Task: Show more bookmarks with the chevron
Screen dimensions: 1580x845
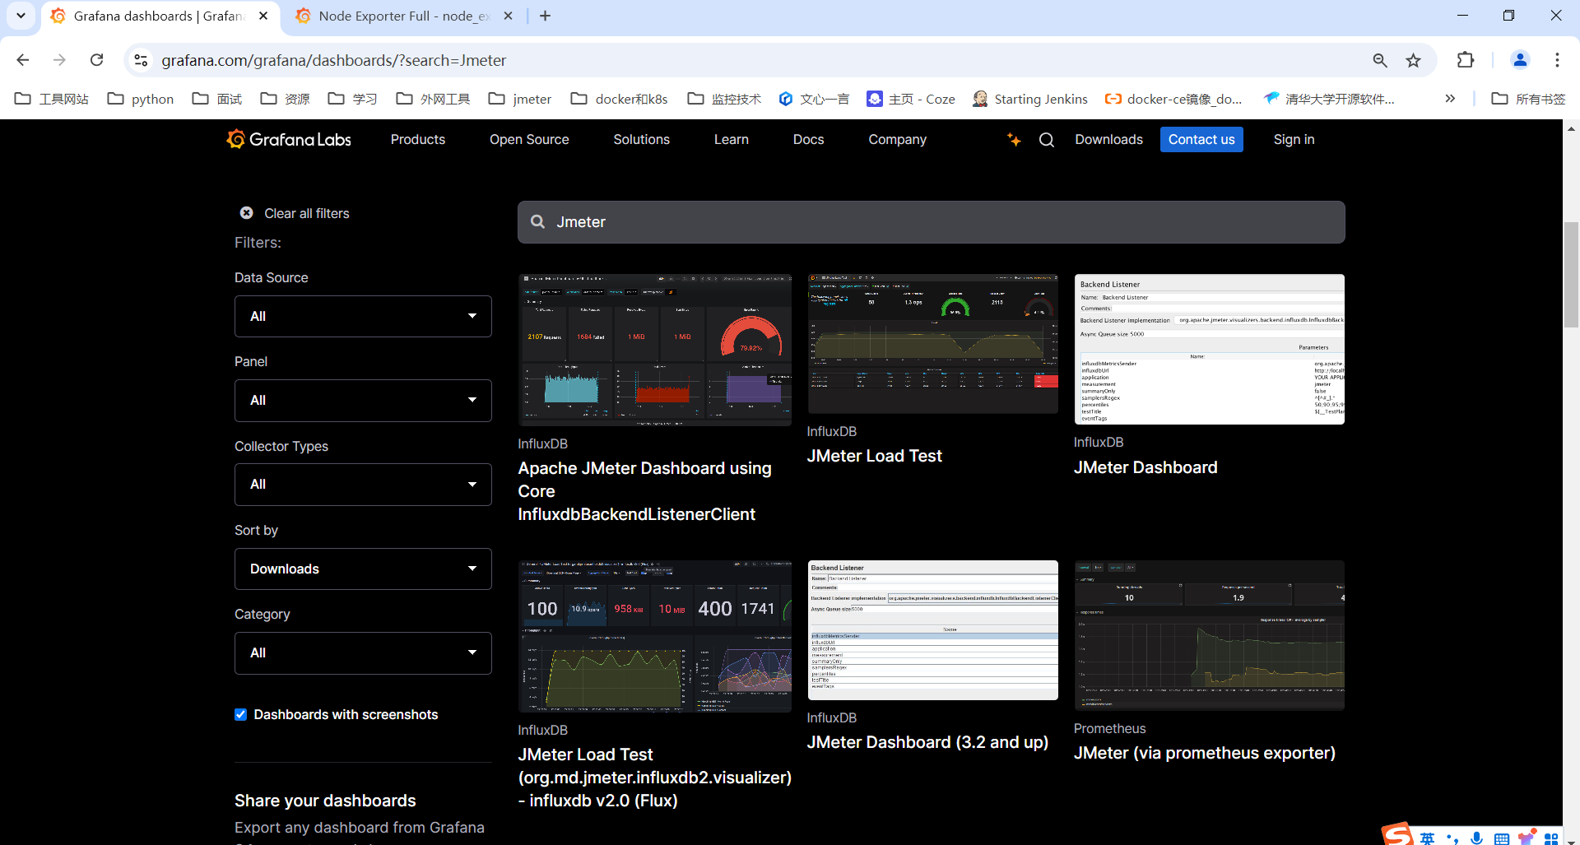Action: pos(1450,99)
